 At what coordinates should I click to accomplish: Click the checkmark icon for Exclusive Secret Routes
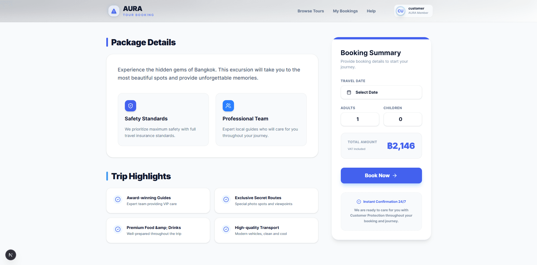226,199
